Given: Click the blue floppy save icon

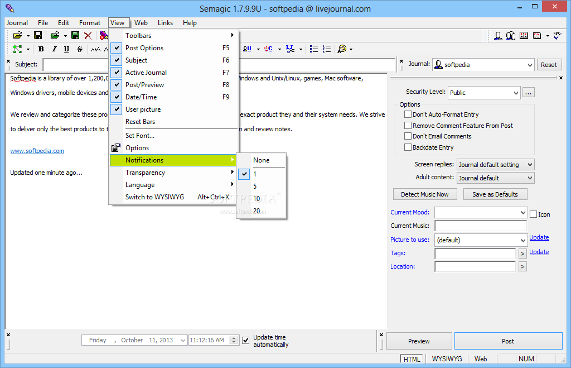Looking at the screenshot, I should pyautogui.click(x=37, y=35).
